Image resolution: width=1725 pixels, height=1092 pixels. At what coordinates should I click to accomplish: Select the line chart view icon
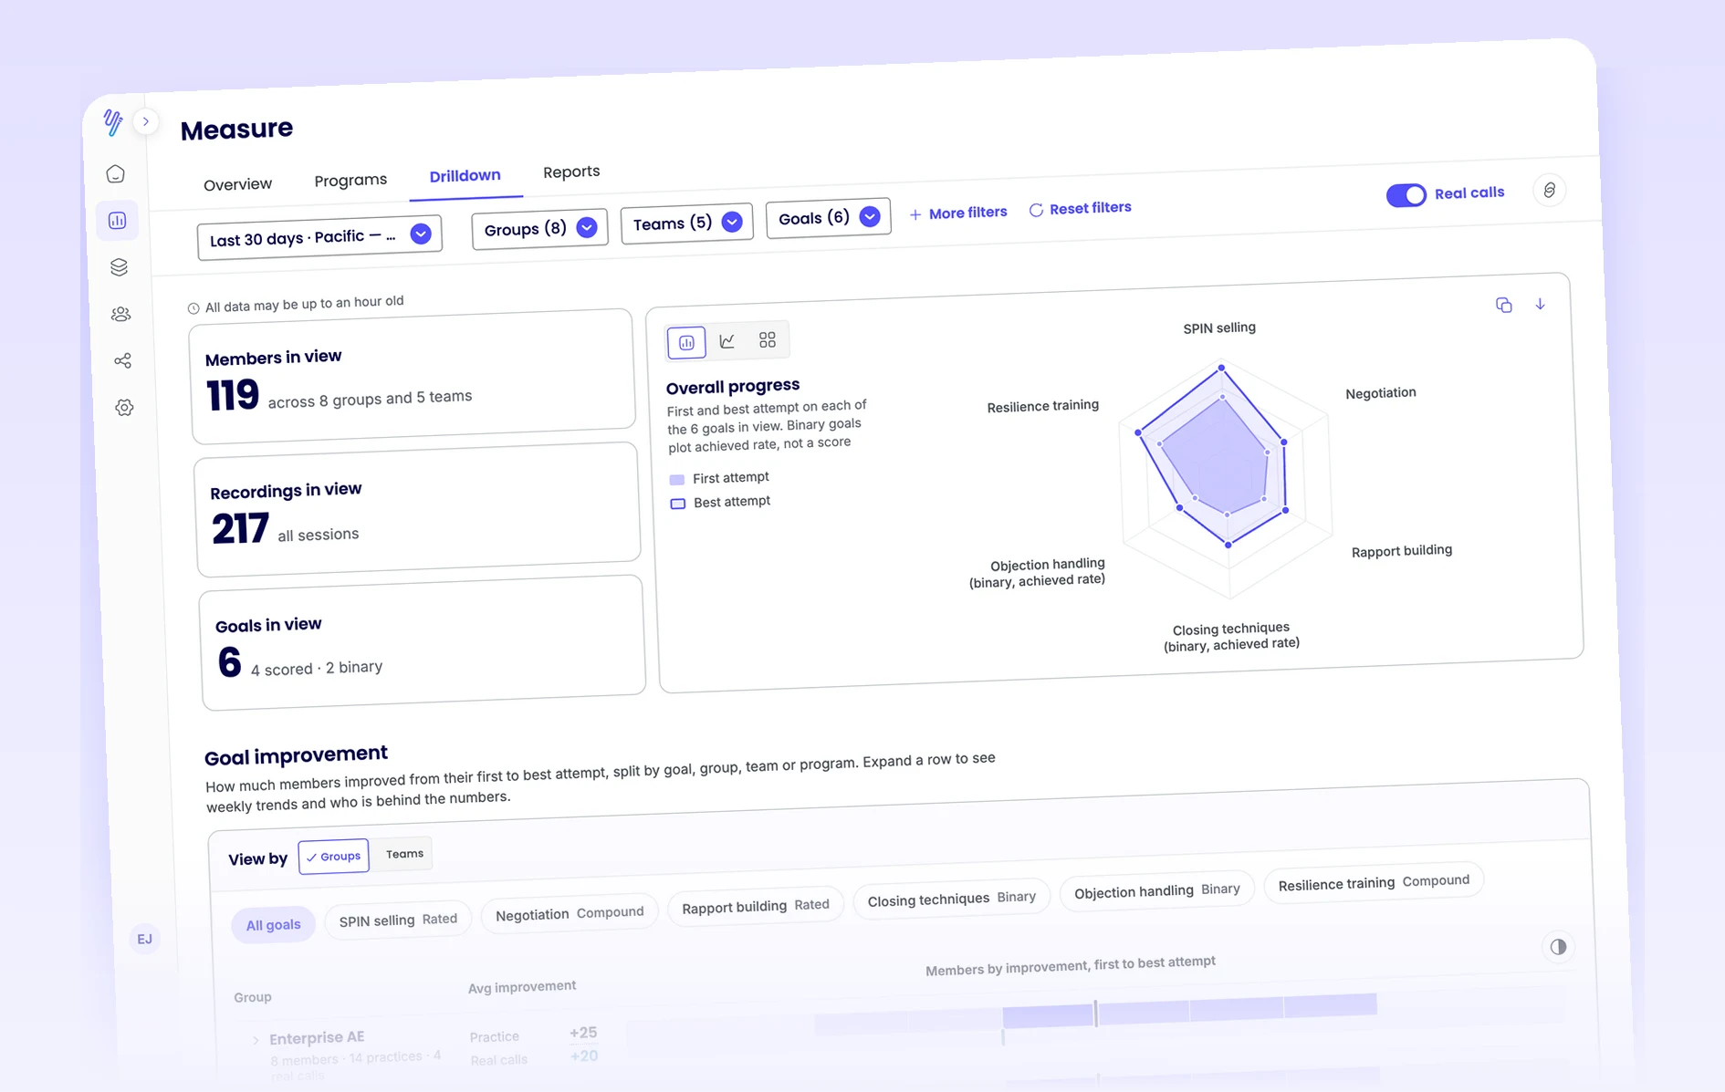click(x=727, y=341)
